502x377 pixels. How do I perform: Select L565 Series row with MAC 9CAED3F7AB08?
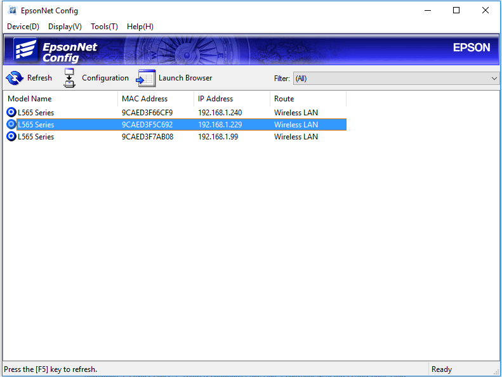[x=176, y=136]
